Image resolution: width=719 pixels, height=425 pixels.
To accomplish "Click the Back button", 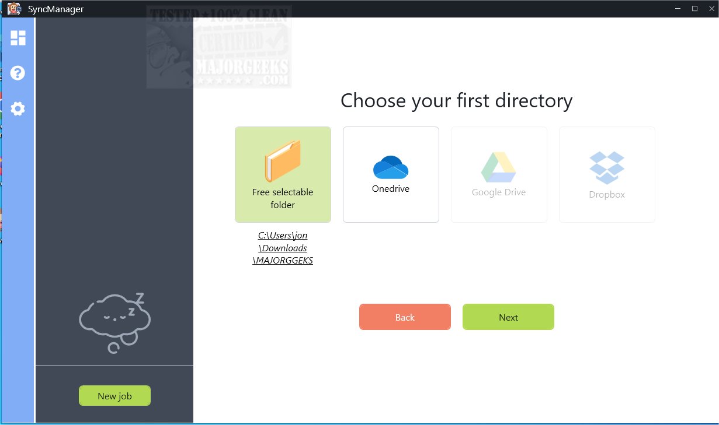I will 405,317.
